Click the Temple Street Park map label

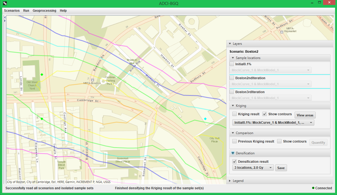61,165
